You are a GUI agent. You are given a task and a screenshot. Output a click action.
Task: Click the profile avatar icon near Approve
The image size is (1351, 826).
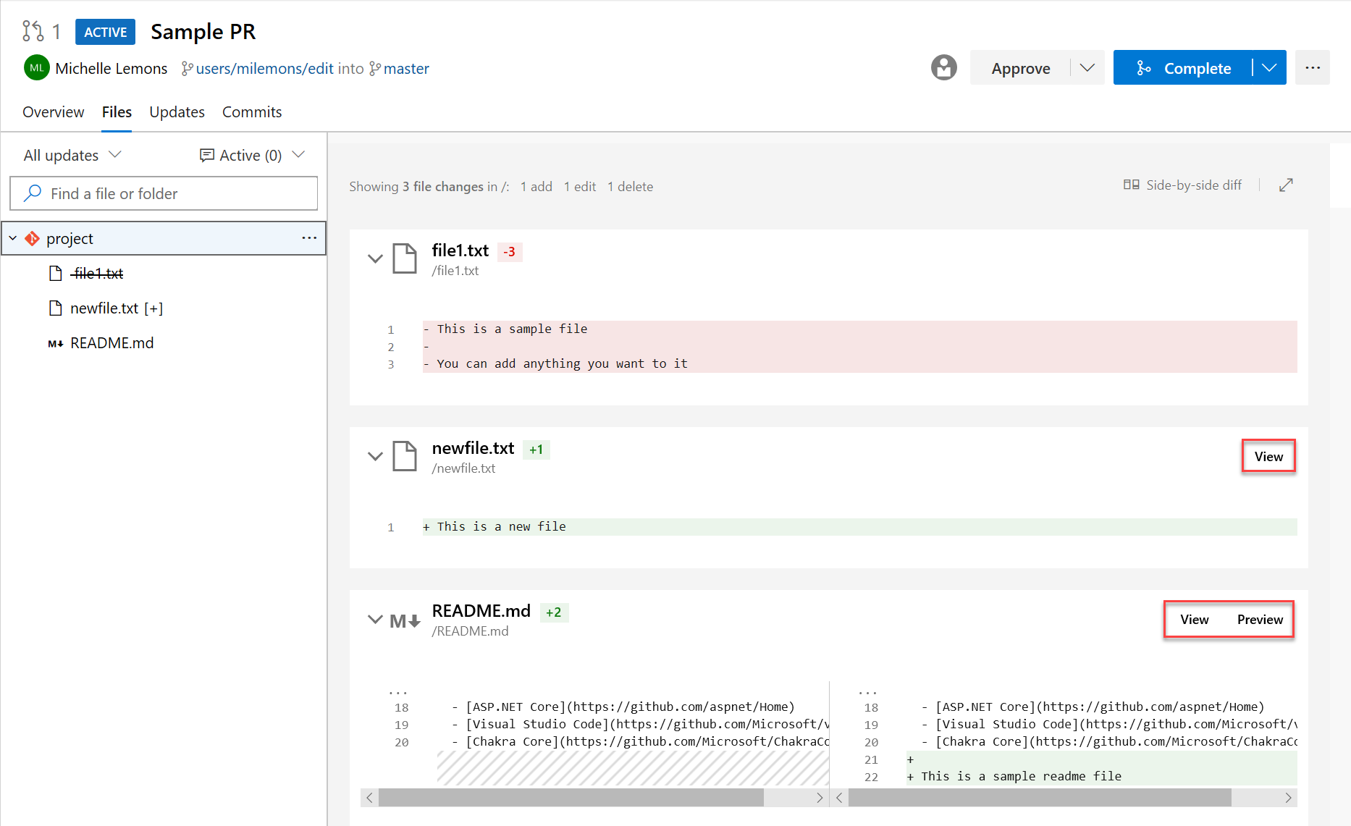click(943, 67)
